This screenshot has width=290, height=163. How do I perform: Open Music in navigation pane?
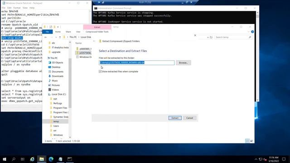[55, 81]
